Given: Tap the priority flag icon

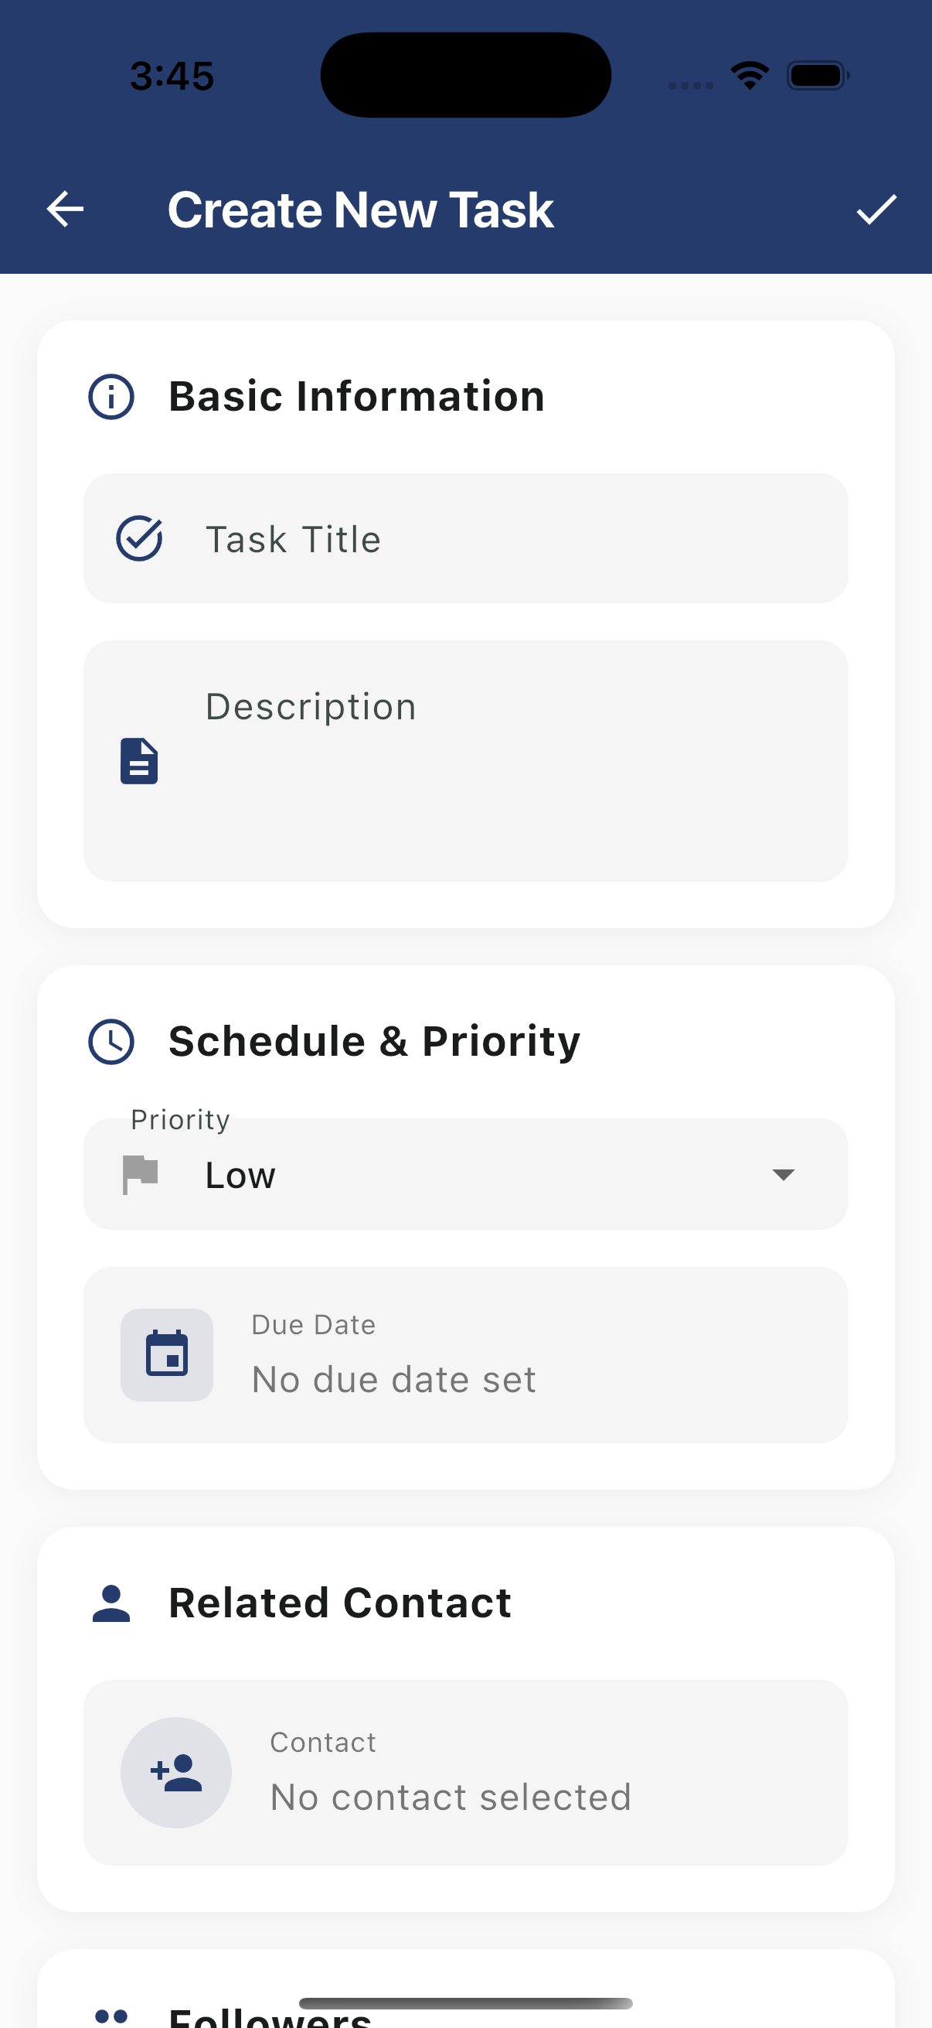Looking at the screenshot, I should (x=141, y=1174).
